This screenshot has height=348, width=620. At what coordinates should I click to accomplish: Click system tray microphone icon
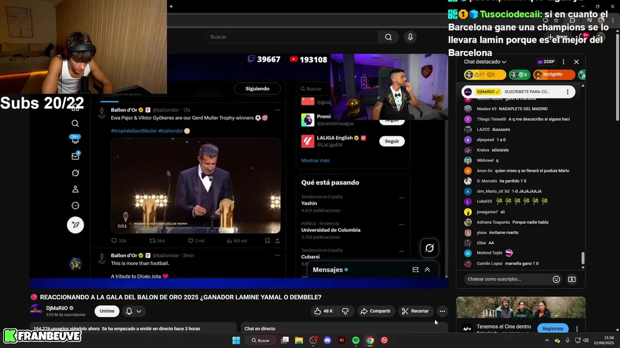click(x=568, y=340)
